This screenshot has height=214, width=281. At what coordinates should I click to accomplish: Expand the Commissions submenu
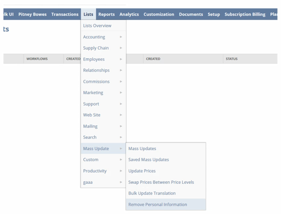click(x=103, y=82)
